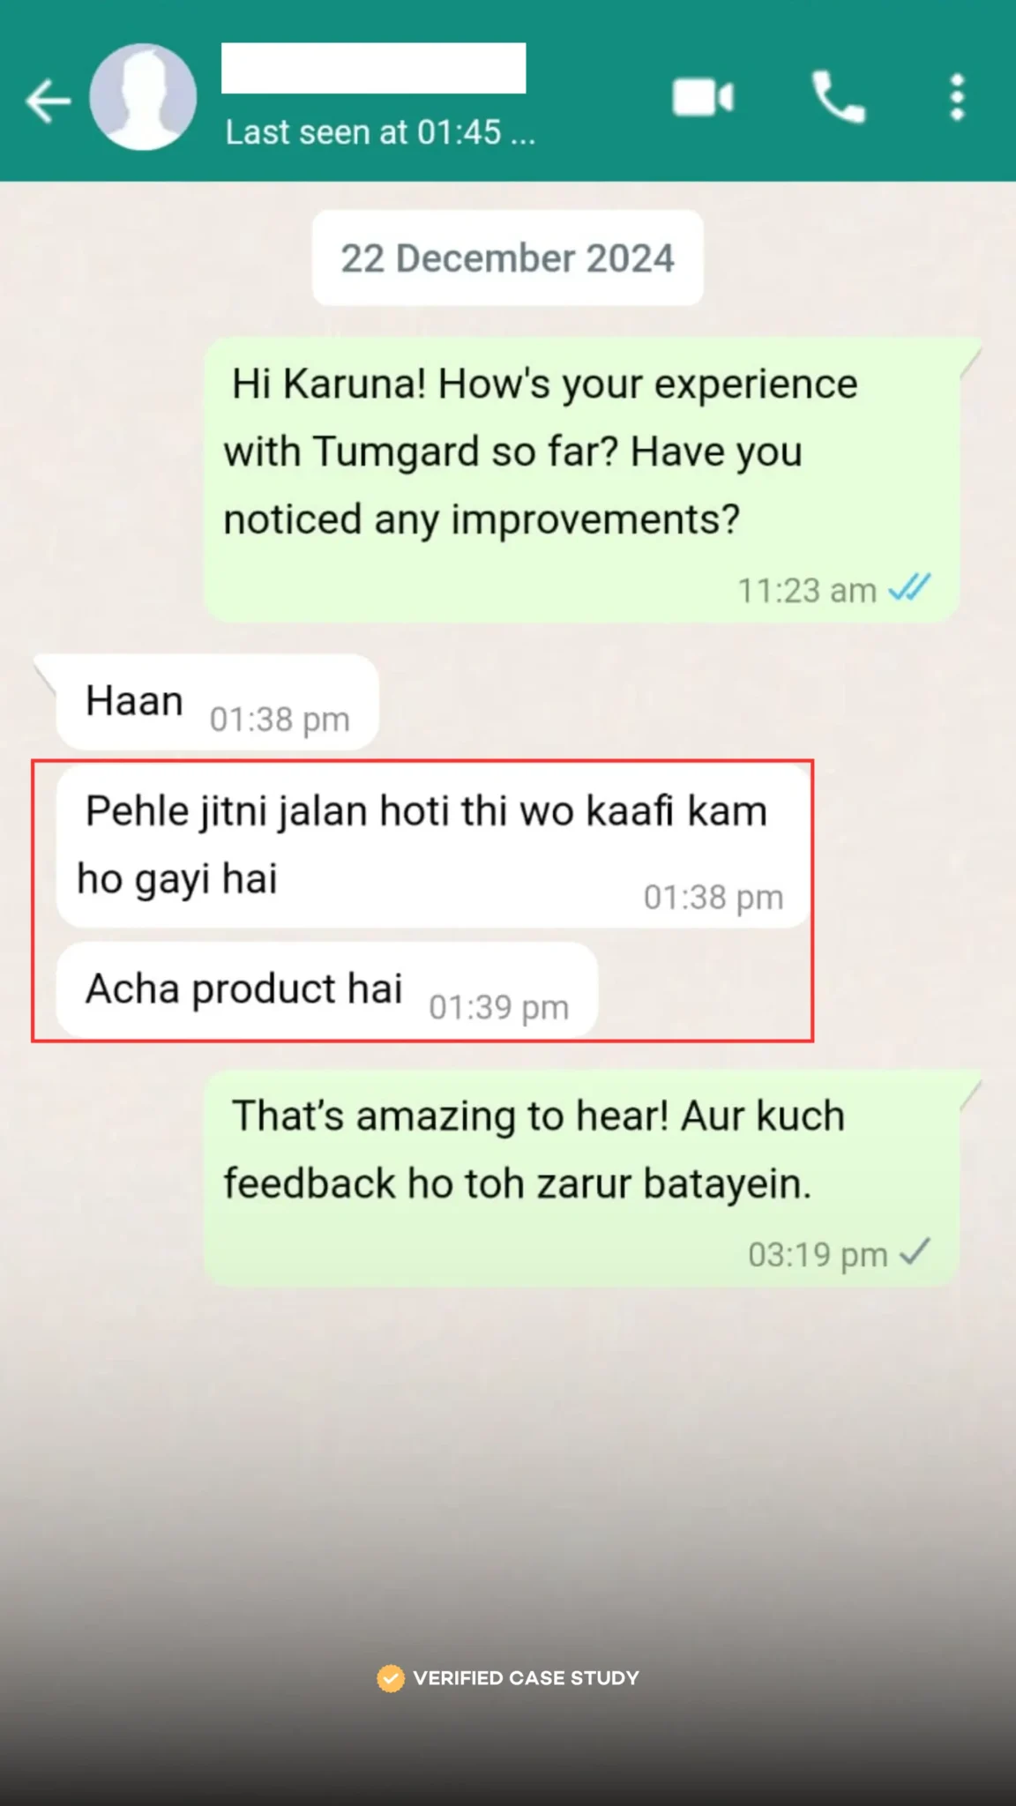The image size is (1016, 1806).
Task: Tap the back arrow in chat header
Action: 48,101
